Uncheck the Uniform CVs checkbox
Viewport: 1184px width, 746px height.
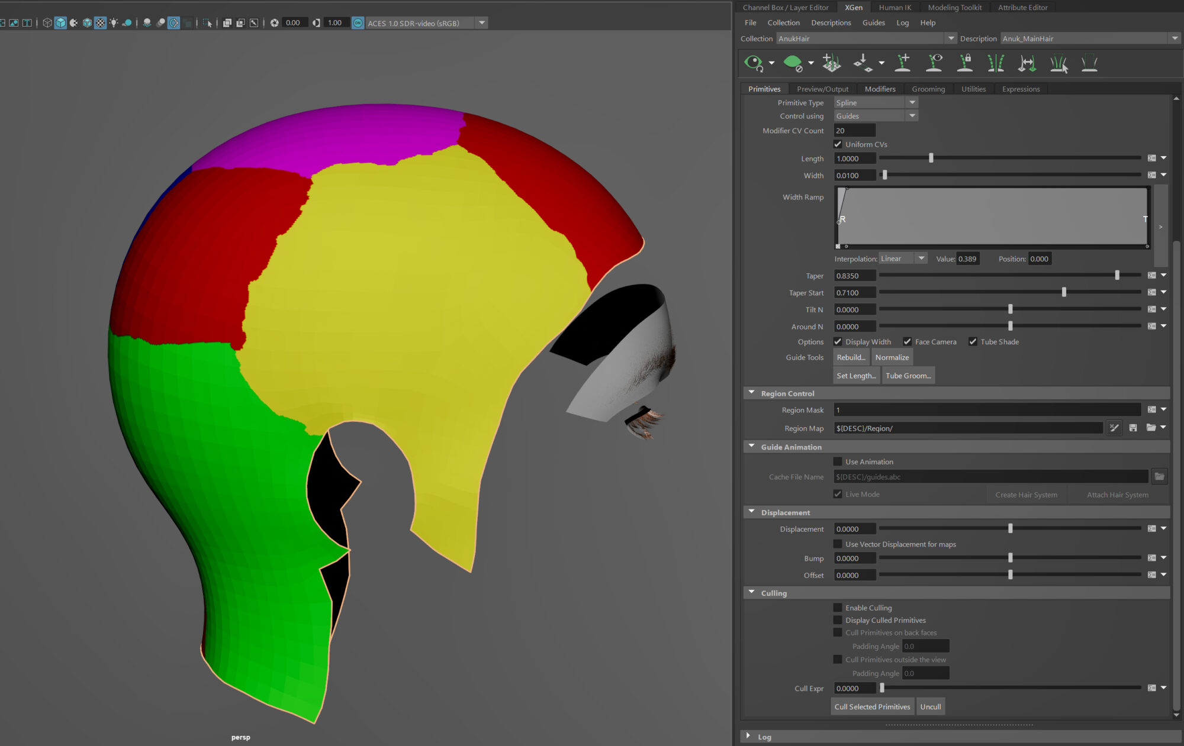838,144
